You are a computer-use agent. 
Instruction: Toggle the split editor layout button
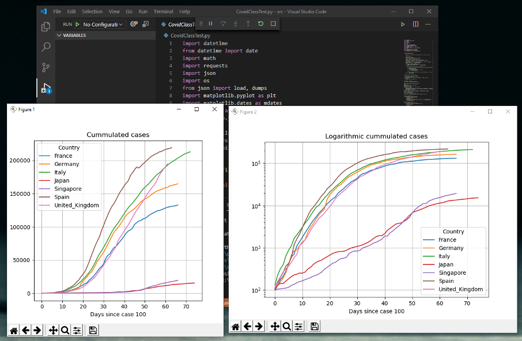point(415,24)
